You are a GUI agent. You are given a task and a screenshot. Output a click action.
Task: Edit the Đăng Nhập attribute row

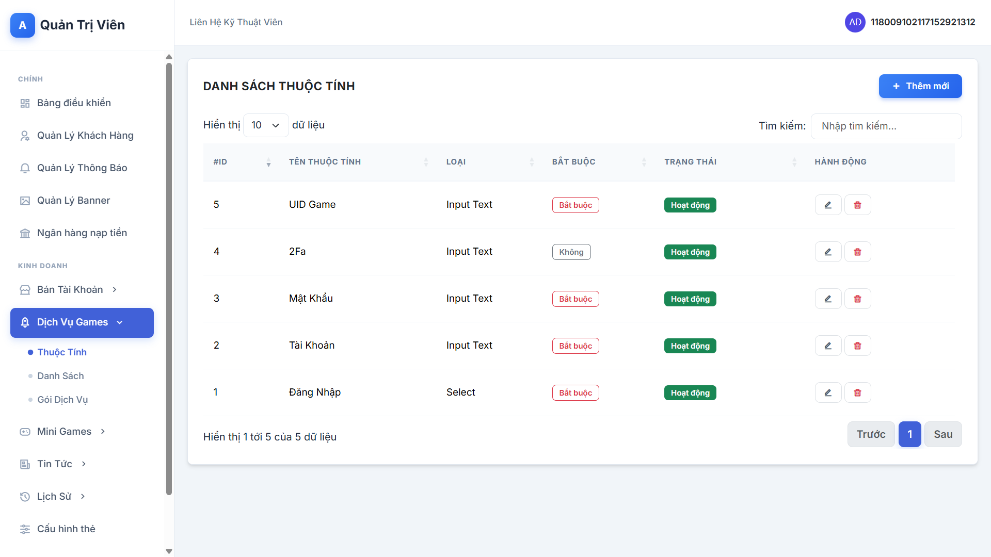[x=828, y=392]
